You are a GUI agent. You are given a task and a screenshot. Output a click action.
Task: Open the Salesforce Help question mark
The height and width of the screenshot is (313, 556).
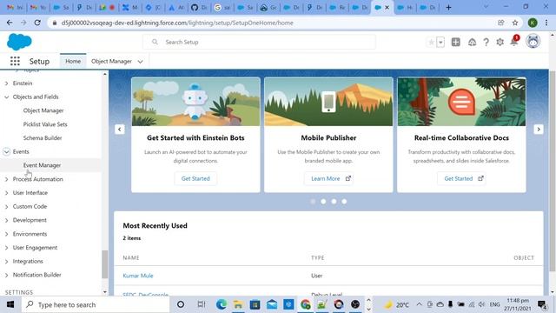pos(486,43)
